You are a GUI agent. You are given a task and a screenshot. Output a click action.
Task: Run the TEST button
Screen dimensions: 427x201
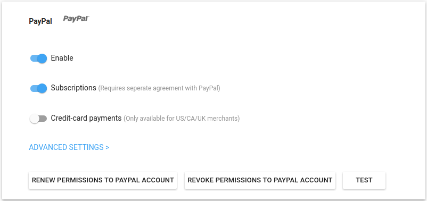(x=364, y=180)
